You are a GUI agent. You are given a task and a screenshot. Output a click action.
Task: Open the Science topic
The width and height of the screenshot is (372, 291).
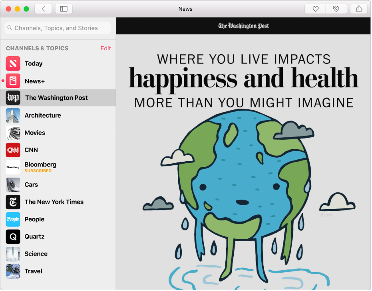click(x=36, y=253)
